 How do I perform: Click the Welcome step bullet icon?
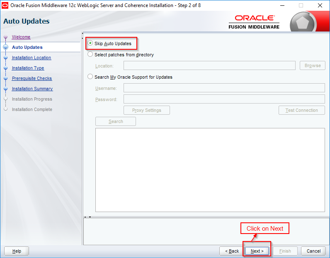pyautogui.click(x=6, y=37)
